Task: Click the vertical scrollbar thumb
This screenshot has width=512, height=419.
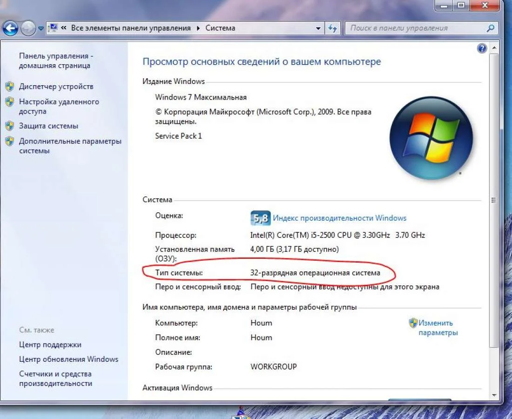Action: 494,200
